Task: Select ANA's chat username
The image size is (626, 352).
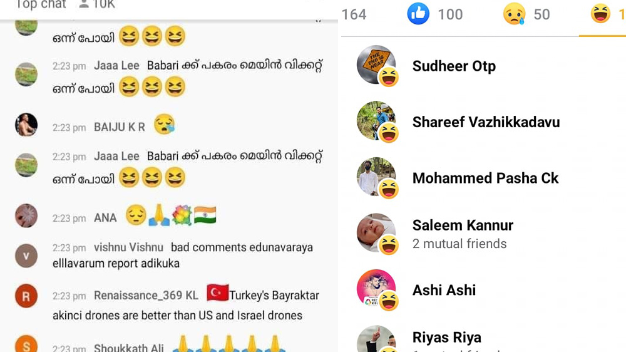Action: click(x=105, y=218)
